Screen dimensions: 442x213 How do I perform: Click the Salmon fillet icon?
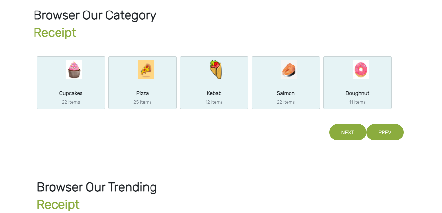[x=289, y=70]
